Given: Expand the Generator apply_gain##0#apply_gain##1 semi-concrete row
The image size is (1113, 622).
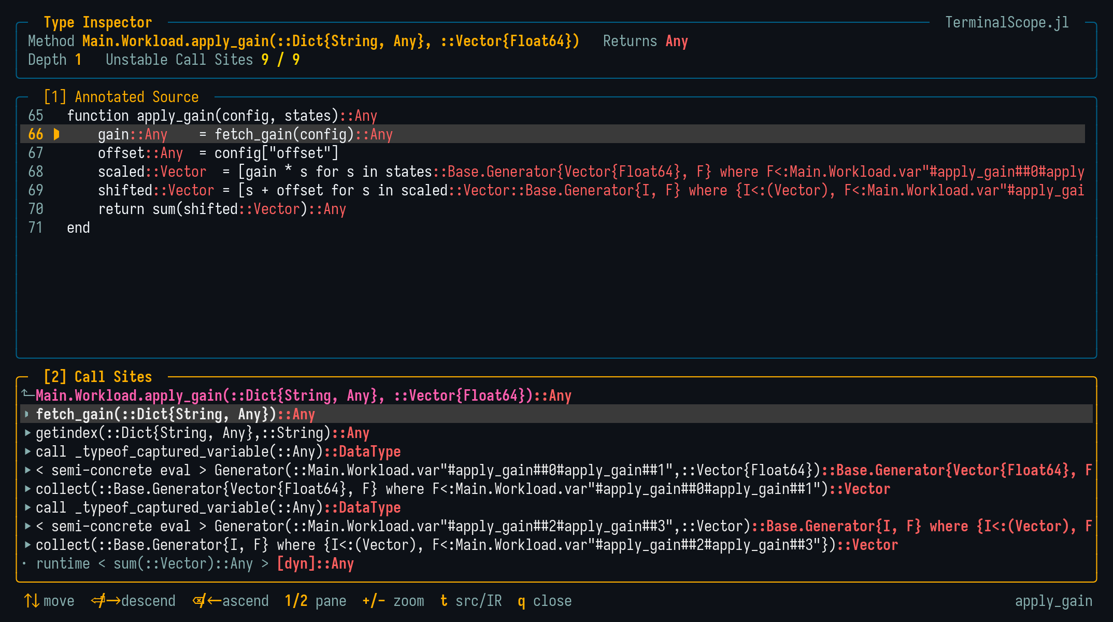Looking at the screenshot, I should point(27,470).
